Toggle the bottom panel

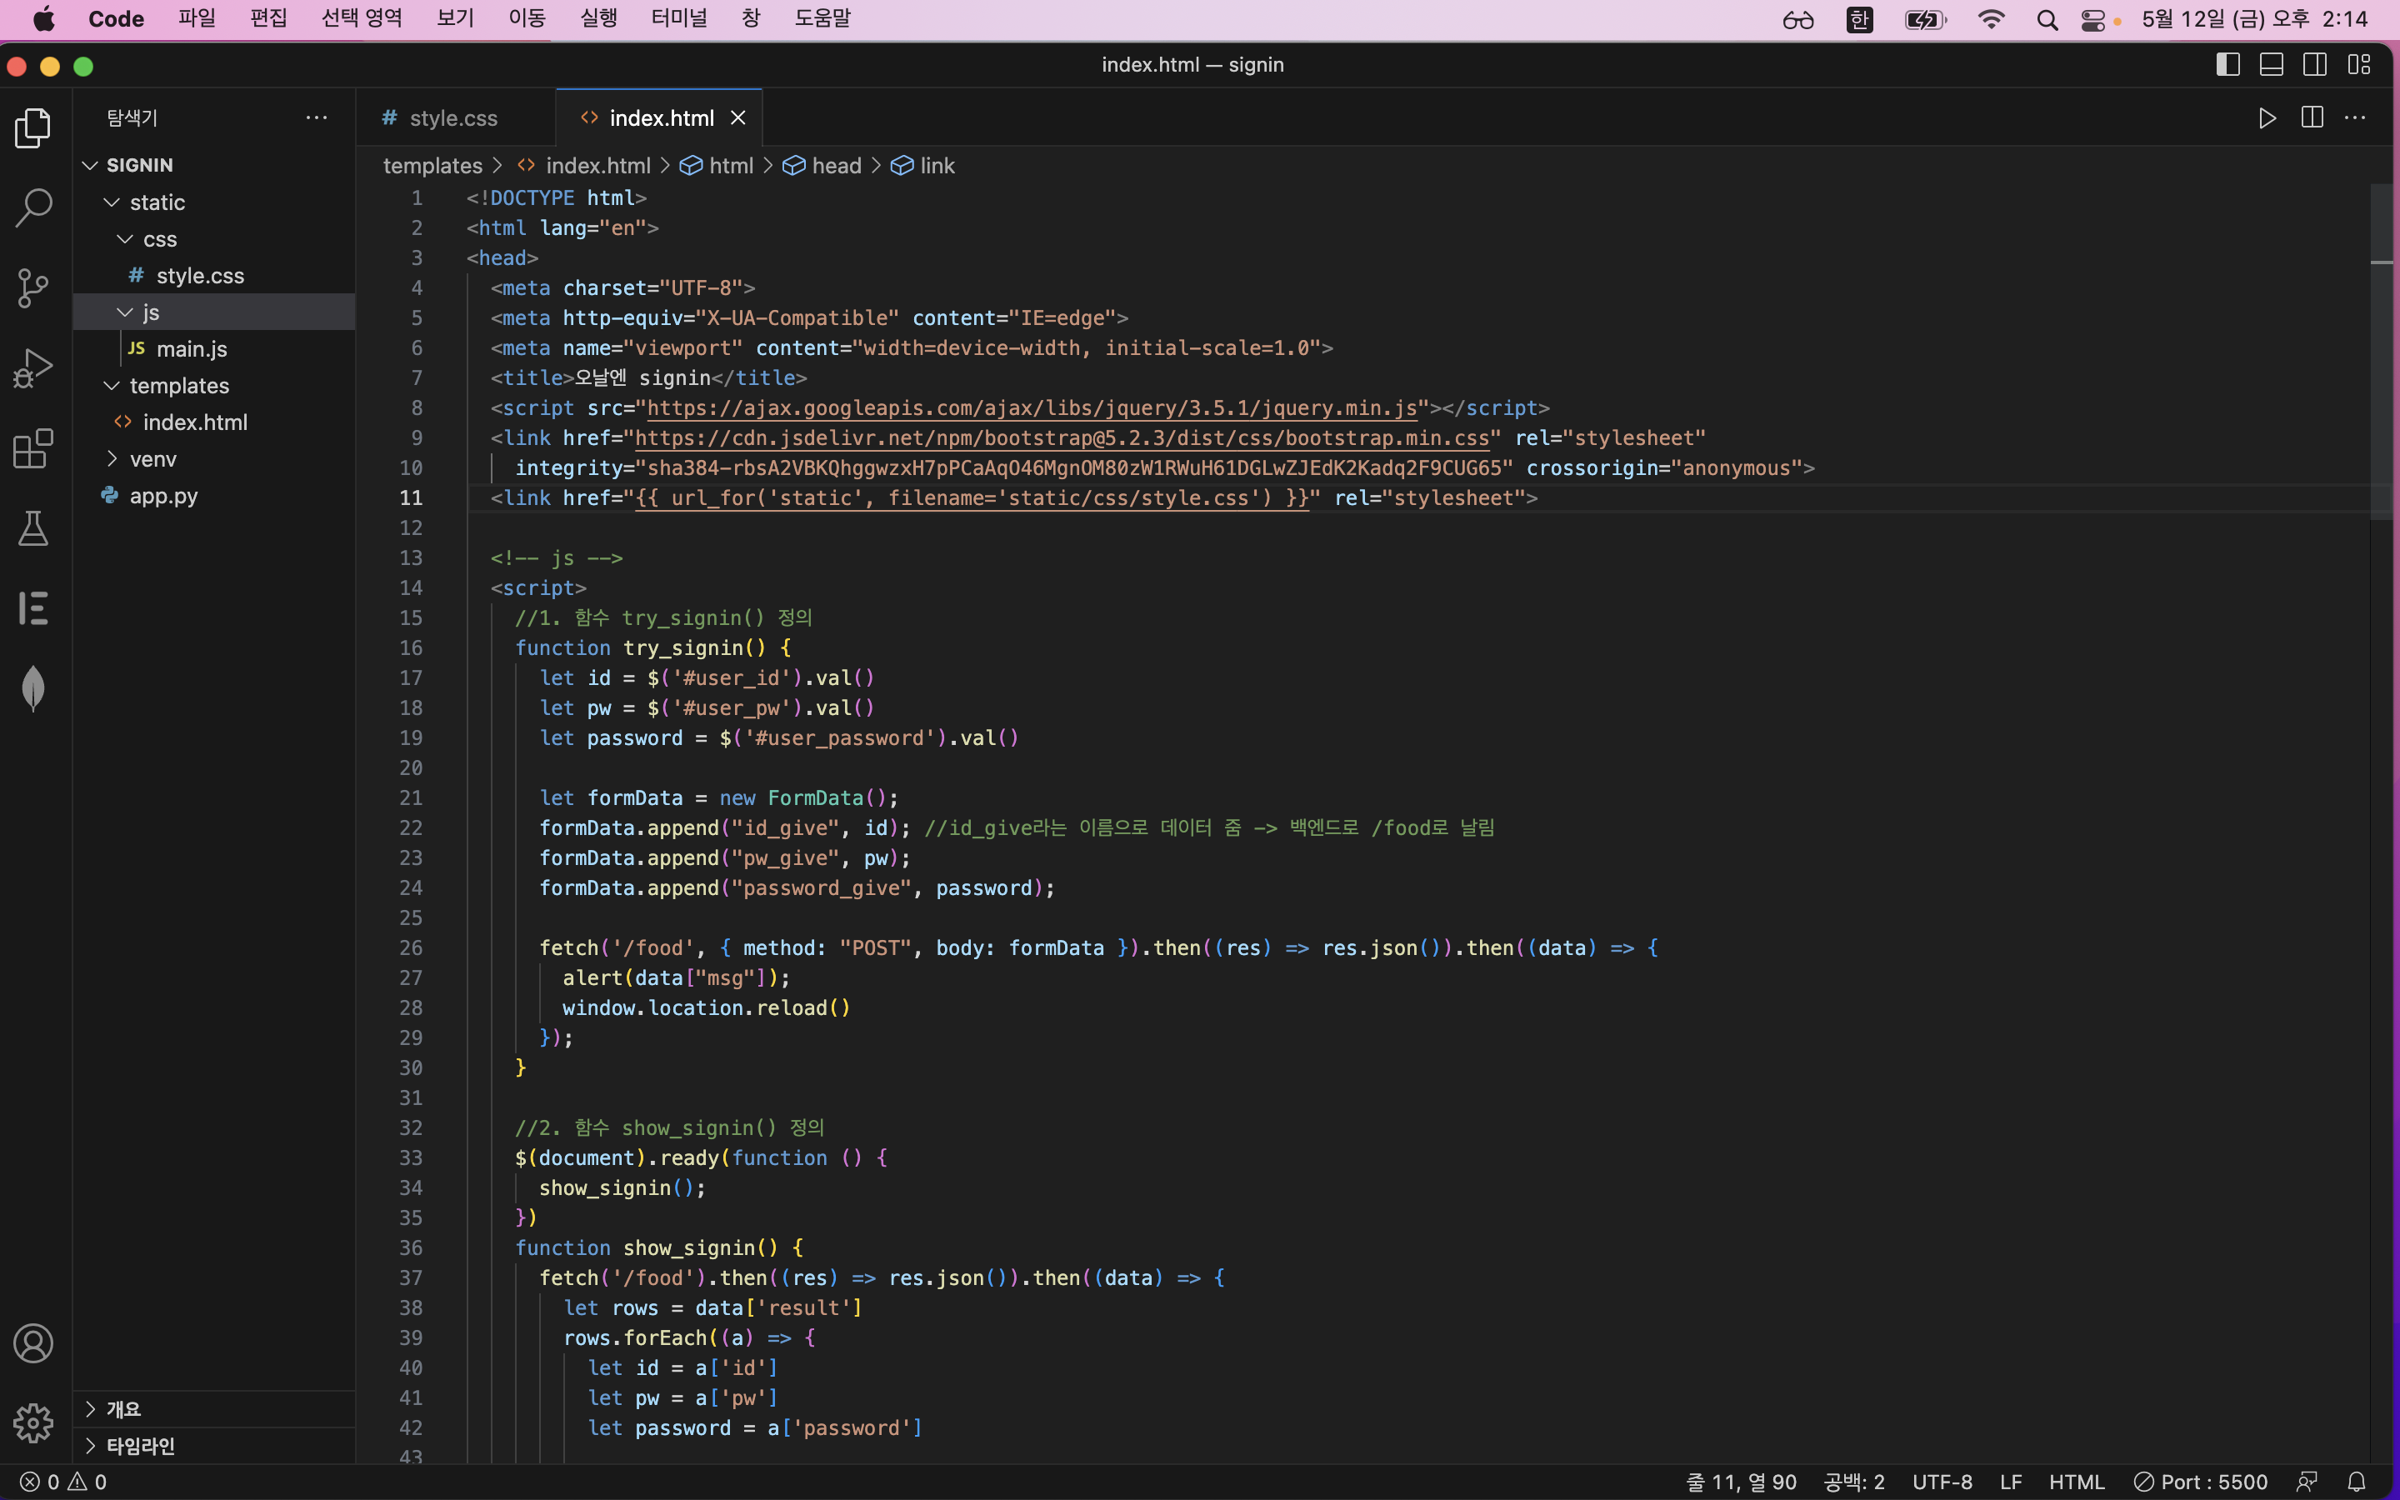[x=2271, y=64]
